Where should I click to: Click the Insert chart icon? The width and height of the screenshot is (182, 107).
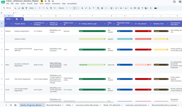click(138, 8)
